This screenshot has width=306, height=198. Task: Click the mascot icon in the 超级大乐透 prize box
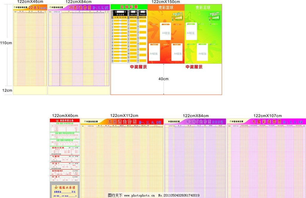[56, 187]
